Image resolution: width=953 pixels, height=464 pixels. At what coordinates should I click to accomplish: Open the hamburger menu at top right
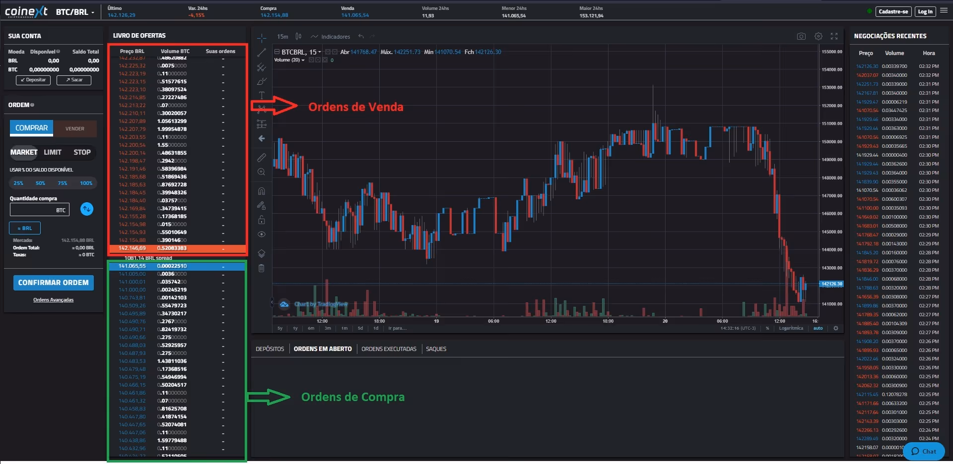pos(944,10)
